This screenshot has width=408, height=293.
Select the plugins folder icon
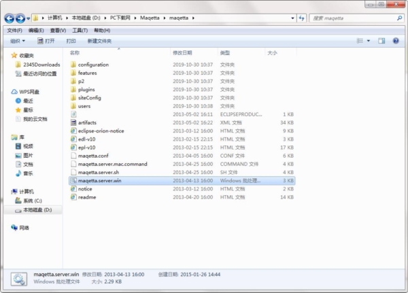coord(73,90)
